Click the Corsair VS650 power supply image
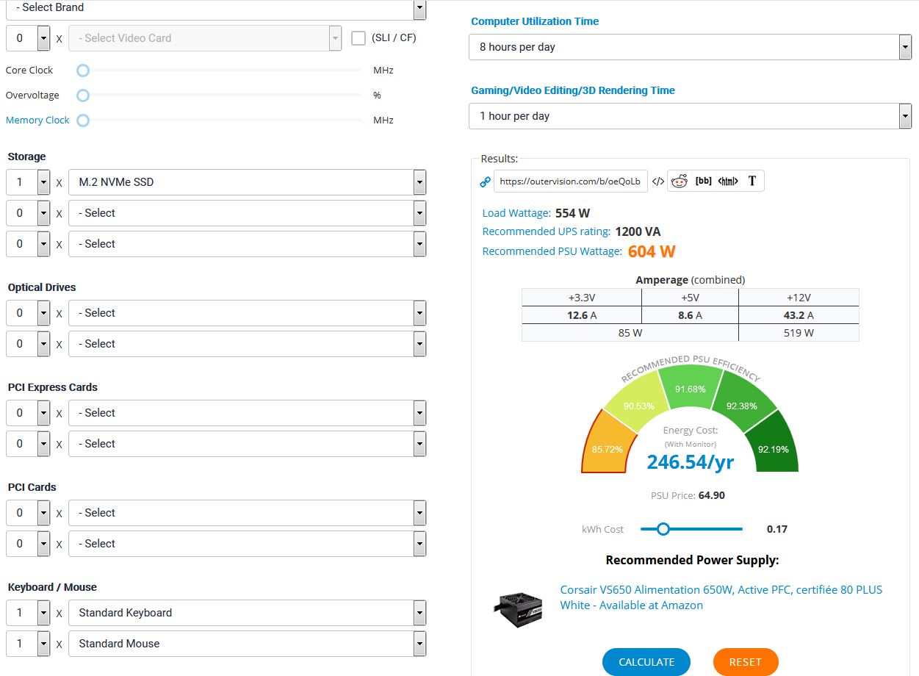The height and width of the screenshot is (676, 919). click(517, 605)
